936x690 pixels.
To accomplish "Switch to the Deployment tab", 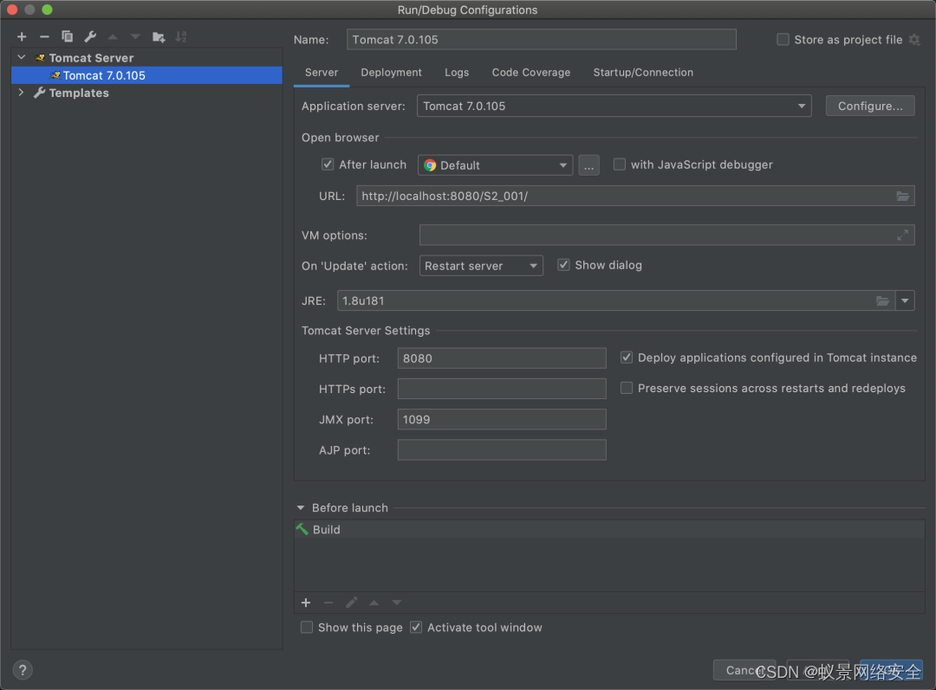I will 391,73.
